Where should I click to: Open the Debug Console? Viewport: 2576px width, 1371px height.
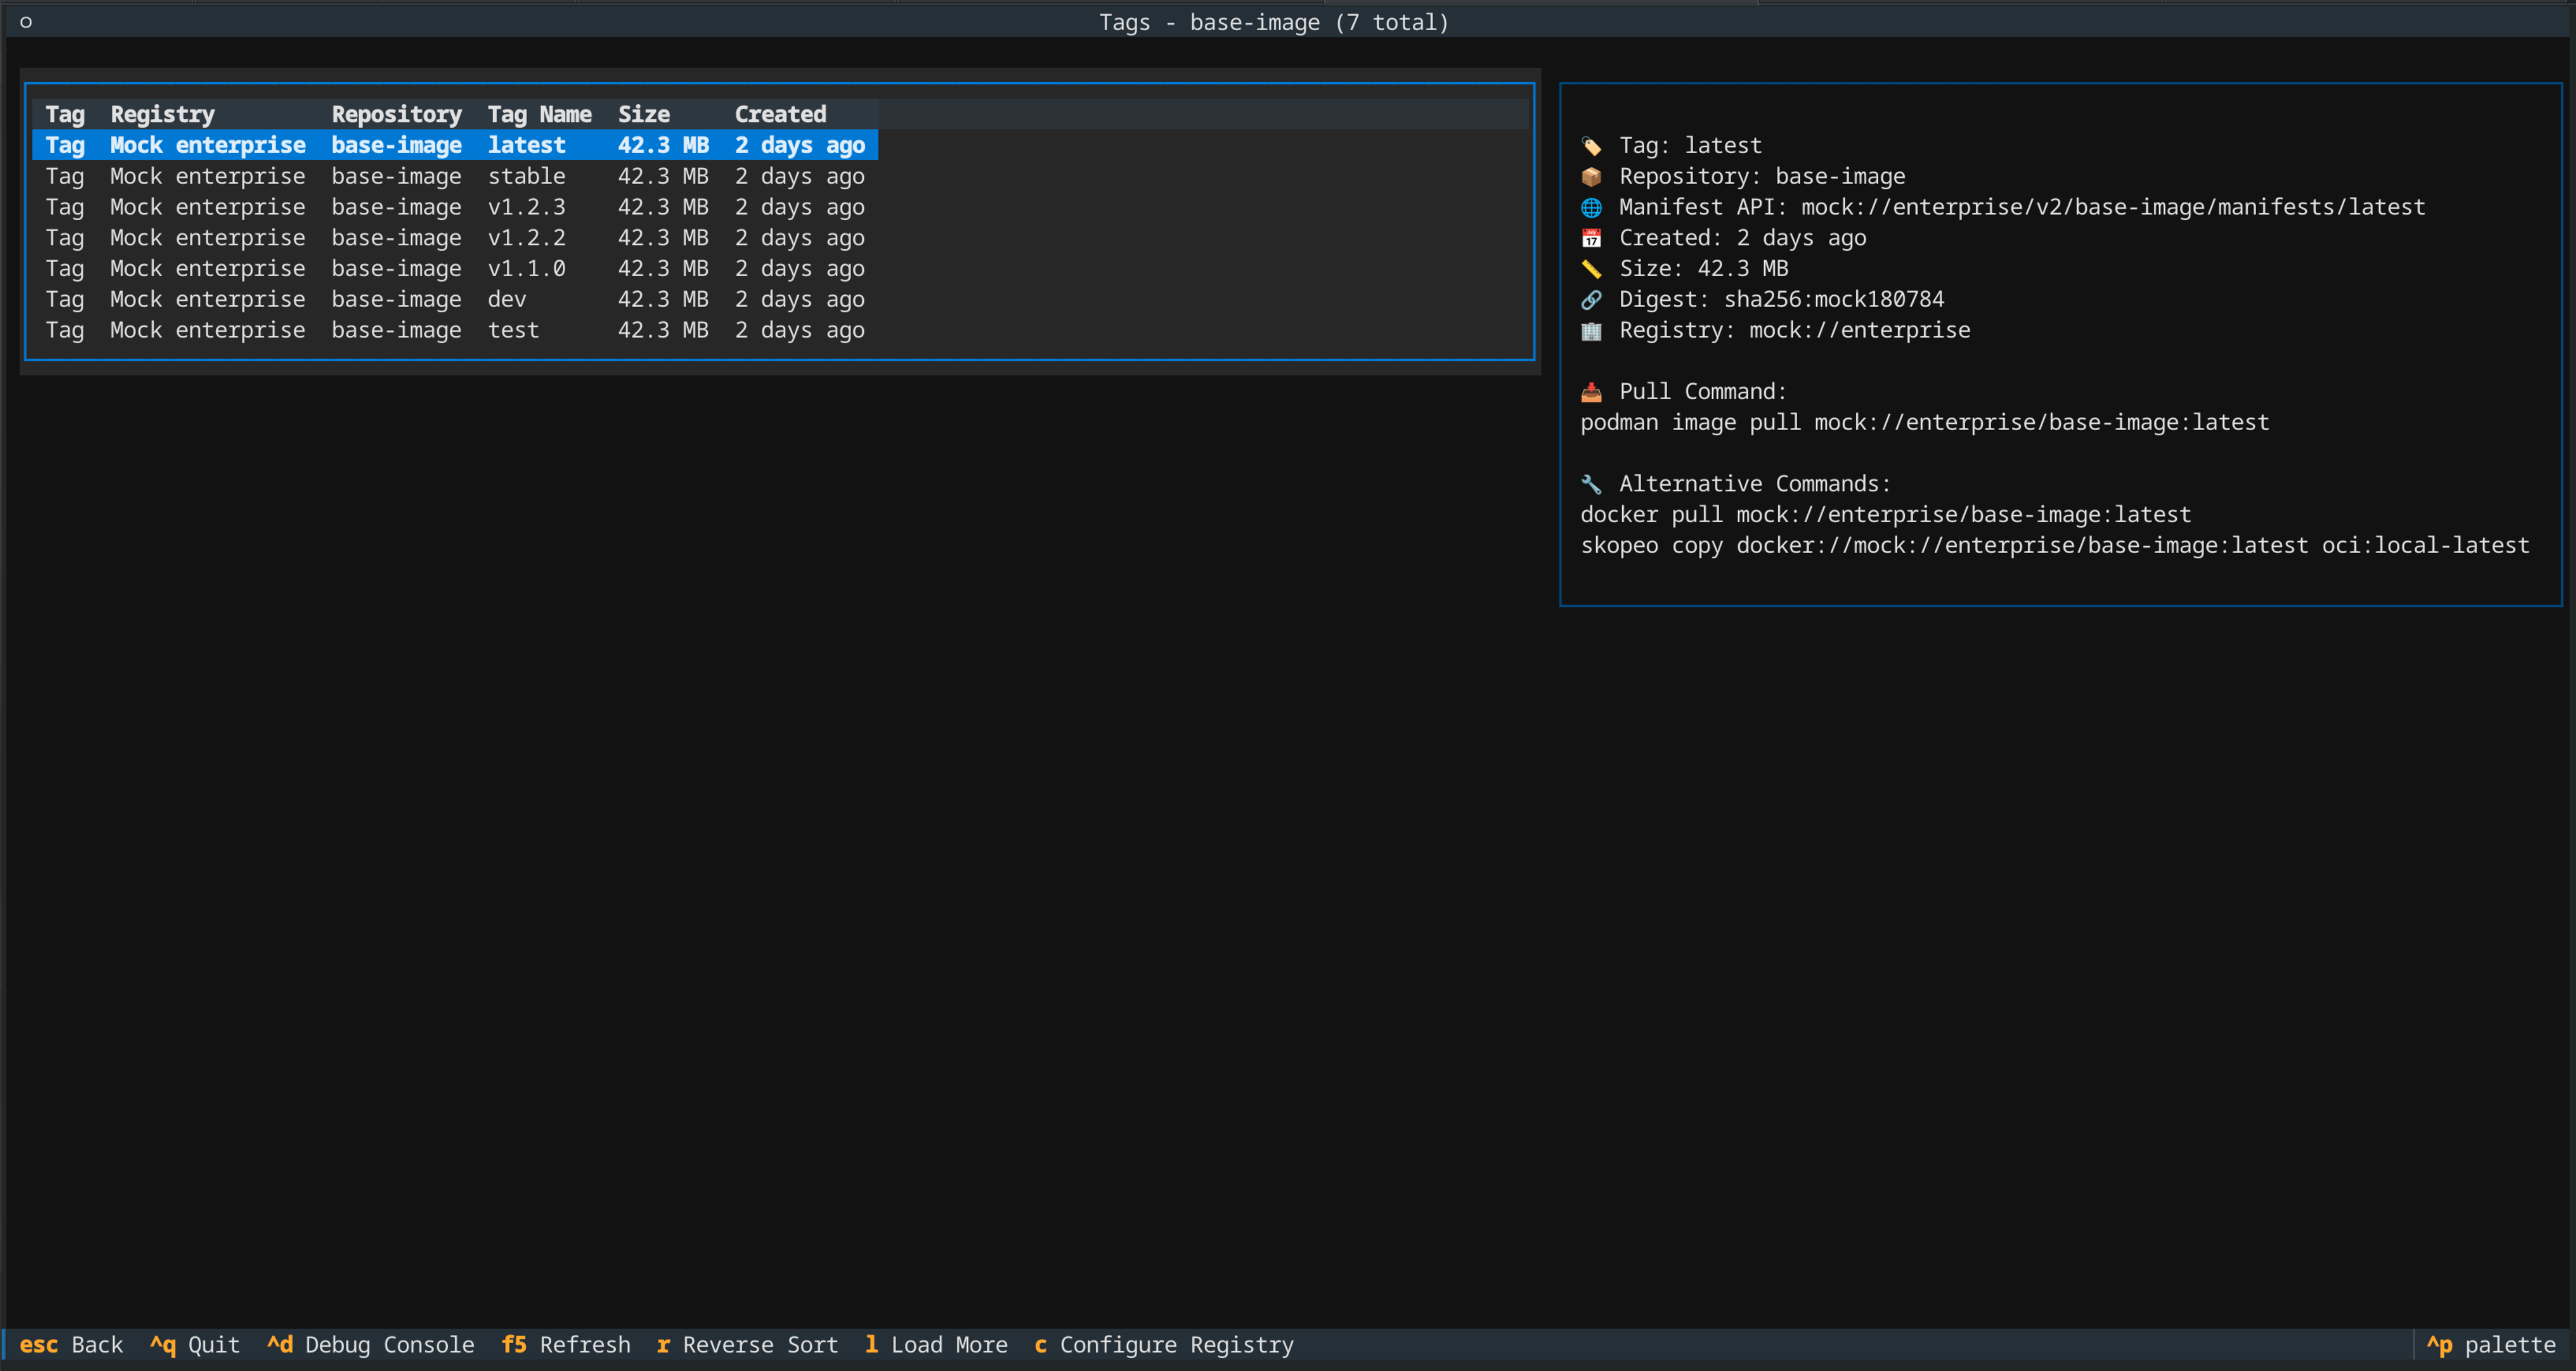point(371,1345)
